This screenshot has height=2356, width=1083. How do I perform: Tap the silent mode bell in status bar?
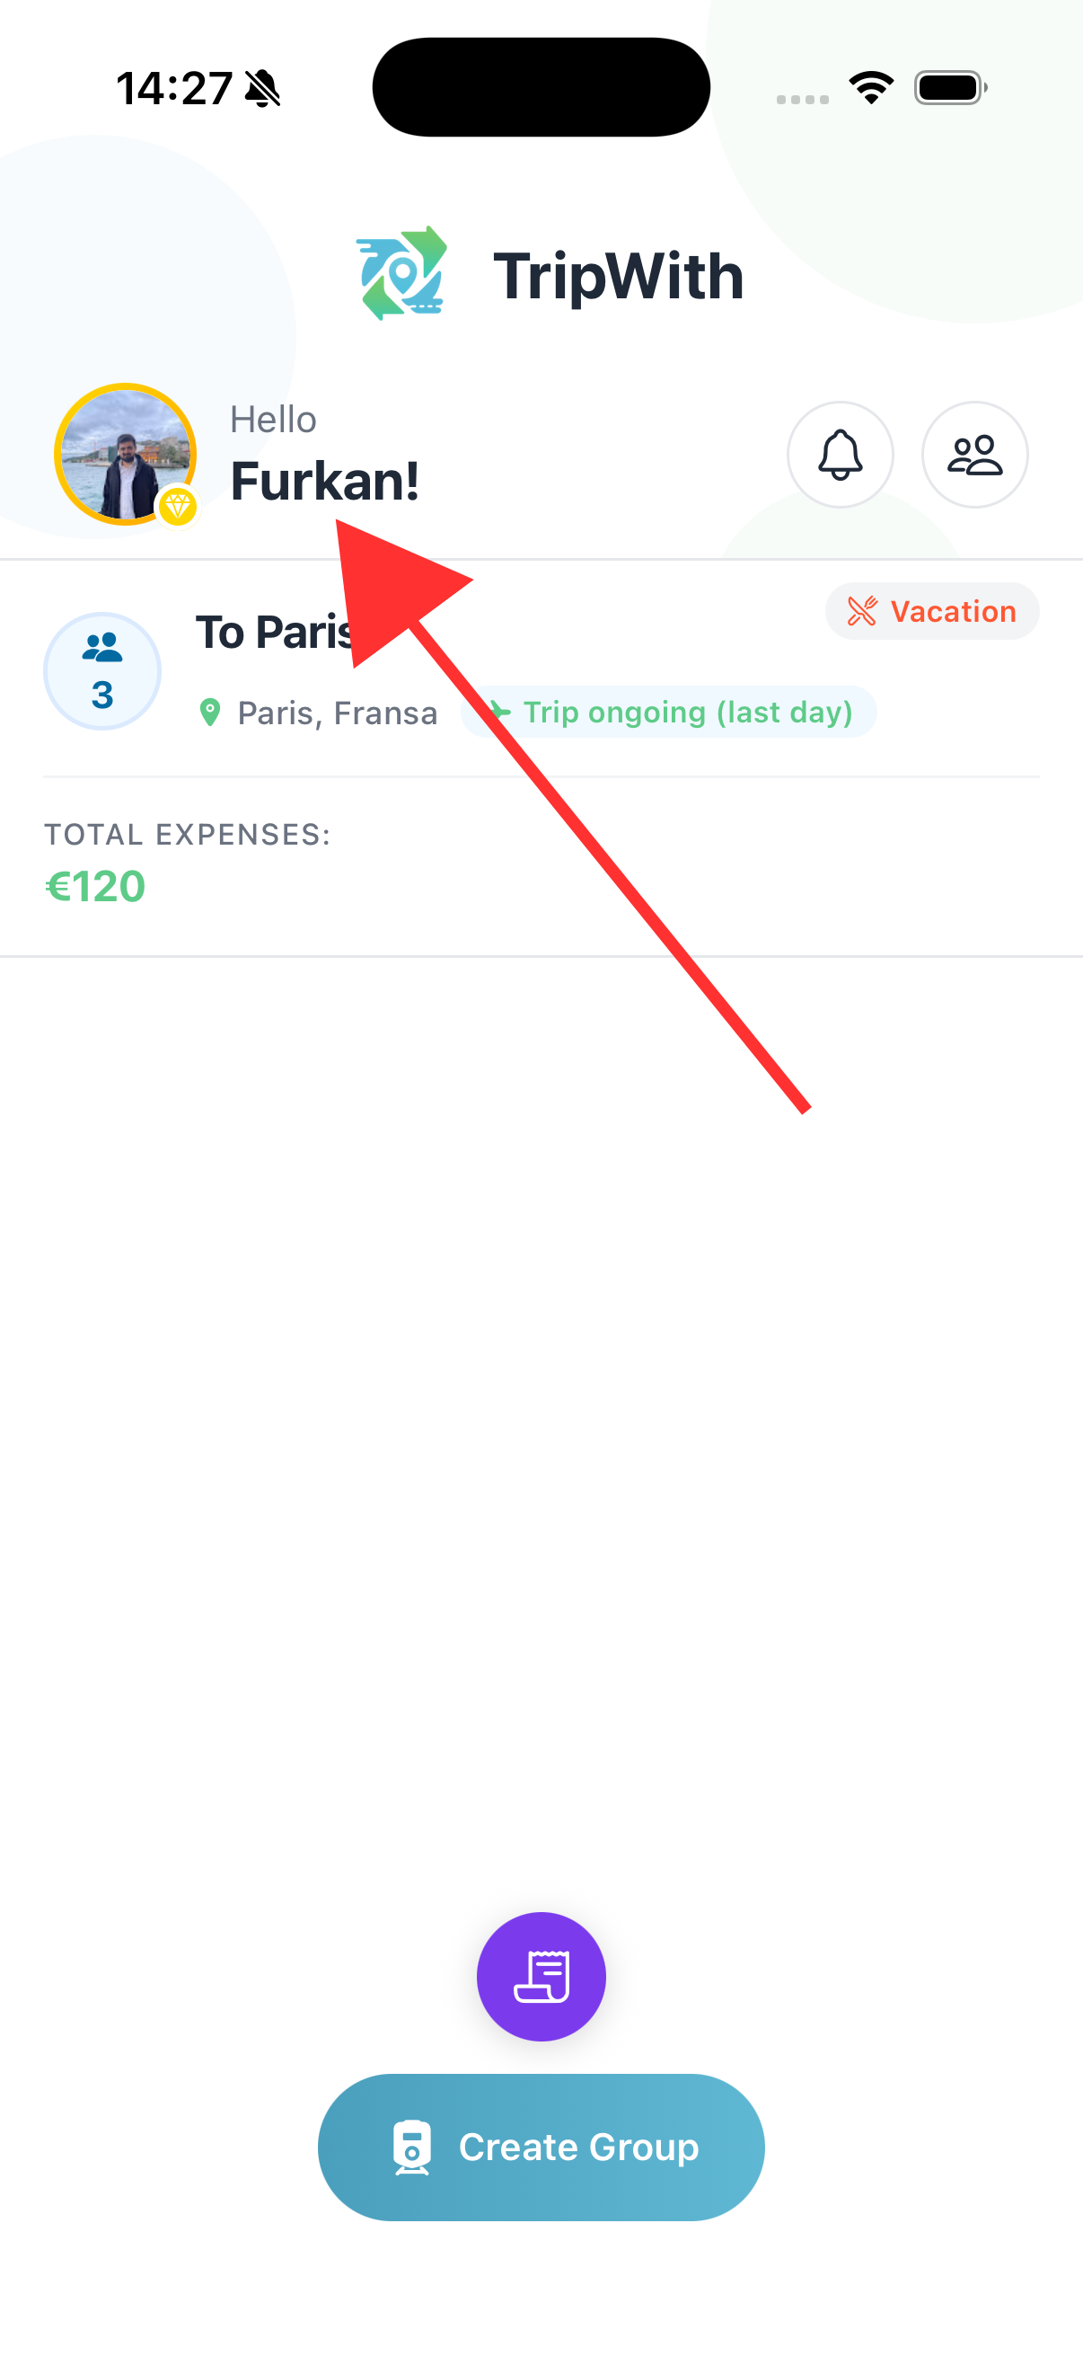tap(263, 89)
